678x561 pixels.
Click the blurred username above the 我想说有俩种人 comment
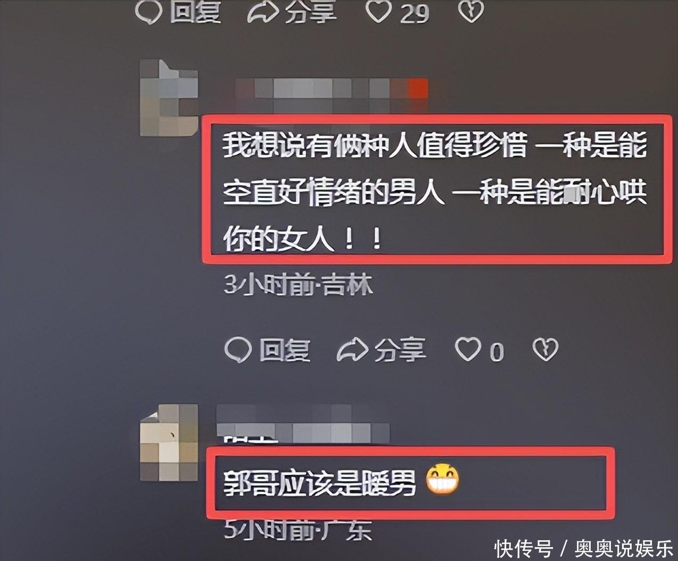coord(332,88)
